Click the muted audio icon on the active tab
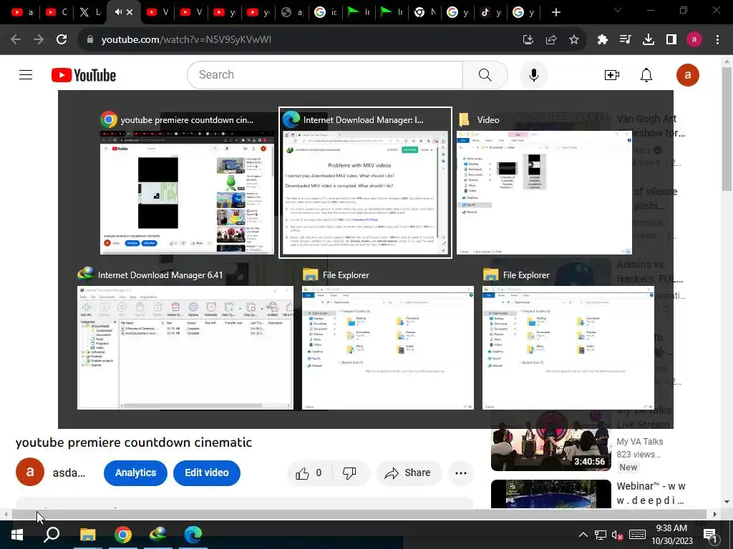This screenshot has width=733, height=549. (x=118, y=12)
